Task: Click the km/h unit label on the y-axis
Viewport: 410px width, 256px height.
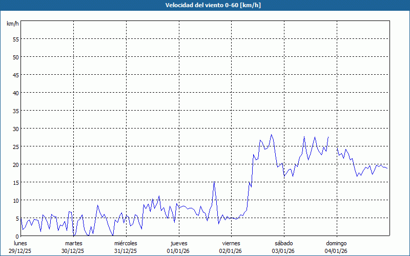Action: [12, 24]
